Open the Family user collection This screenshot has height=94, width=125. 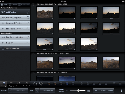coord(15,43)
